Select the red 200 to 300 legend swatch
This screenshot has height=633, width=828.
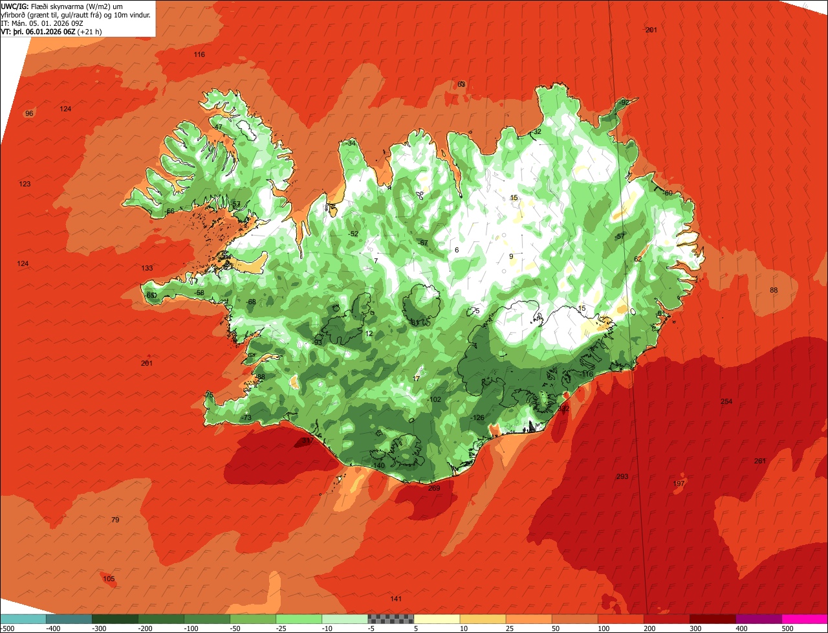click(x=666, y=619)
